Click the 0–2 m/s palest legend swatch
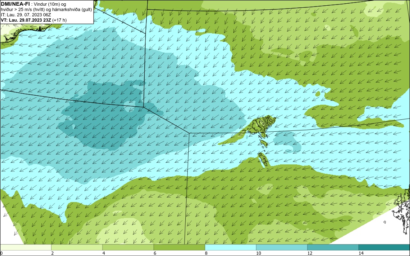The image size is (410, 256). [x=25, y=247]
